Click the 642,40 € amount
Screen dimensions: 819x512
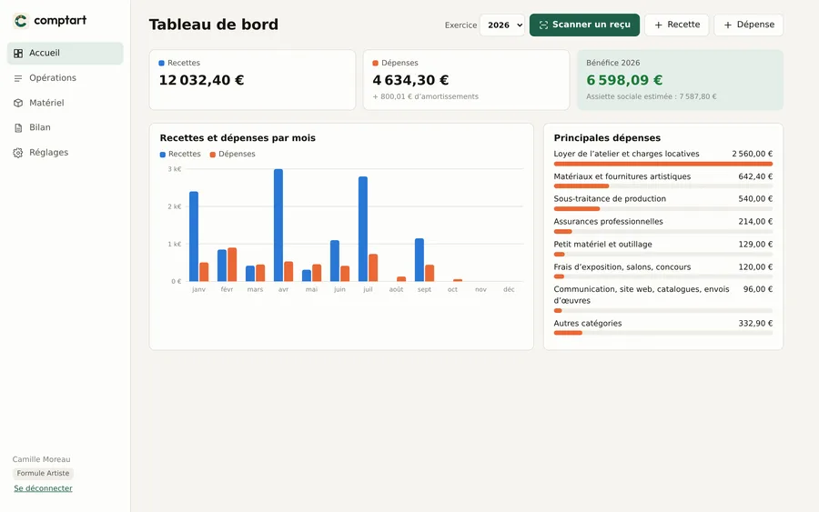[x=755, y=177]
